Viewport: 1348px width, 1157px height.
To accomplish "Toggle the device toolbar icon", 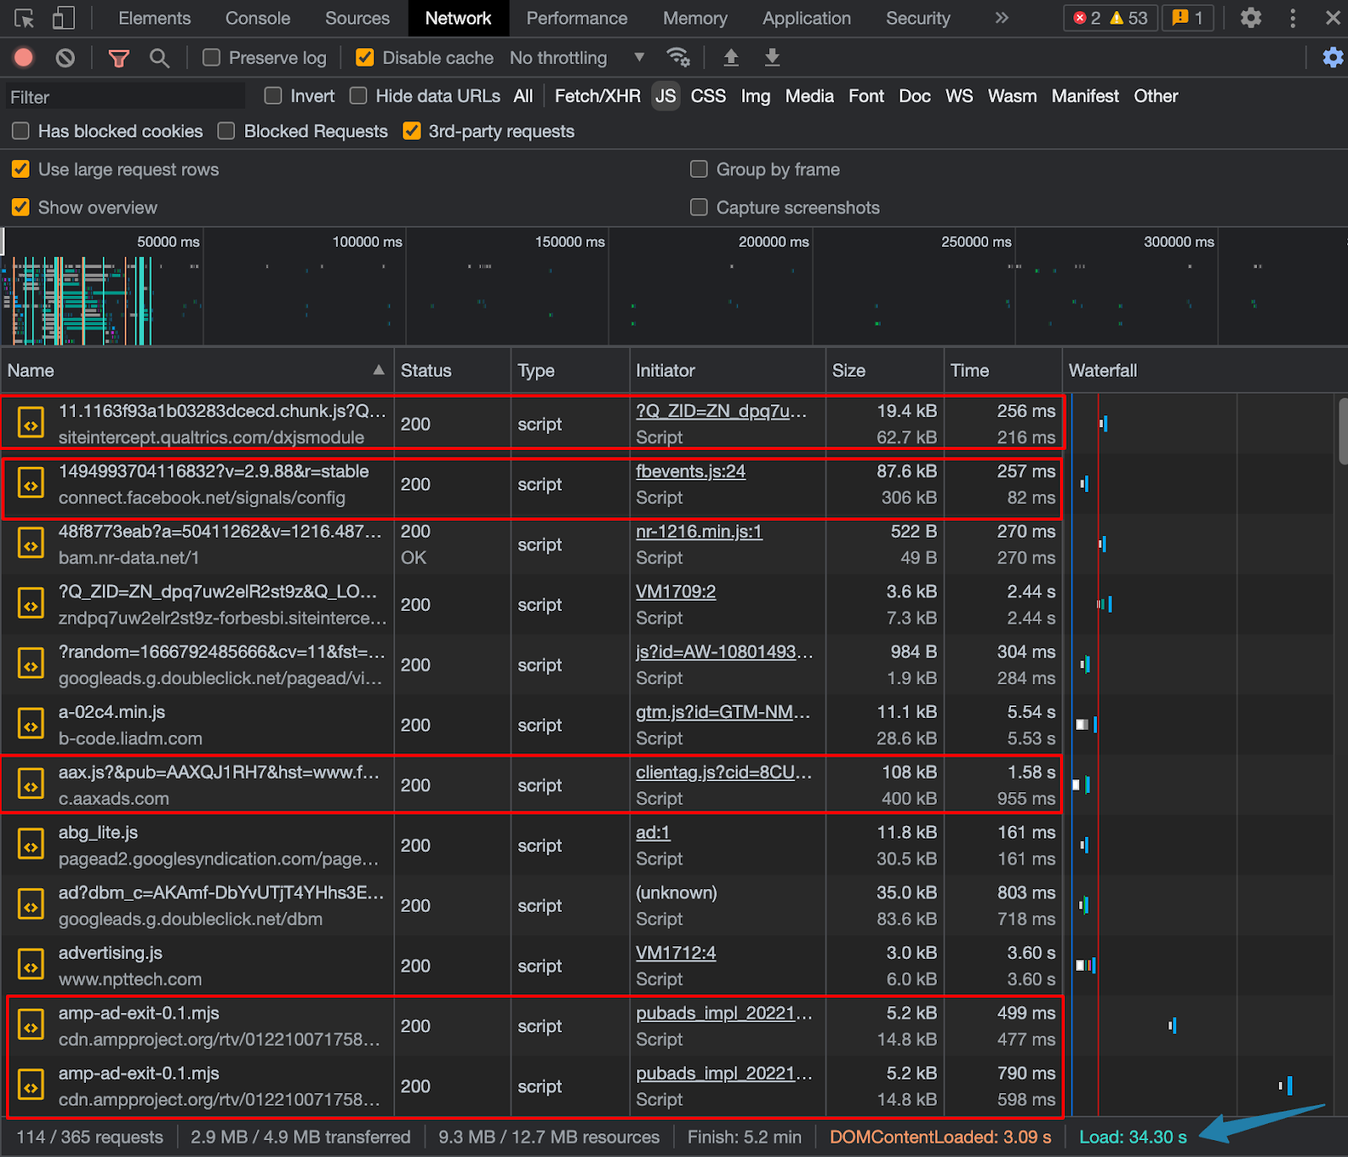I will [63, 19].
